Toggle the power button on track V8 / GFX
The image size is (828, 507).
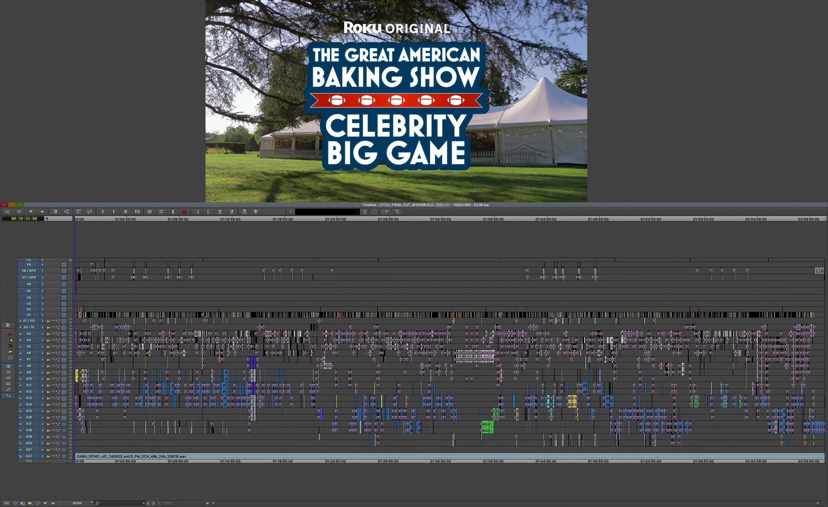coord(64,271)
